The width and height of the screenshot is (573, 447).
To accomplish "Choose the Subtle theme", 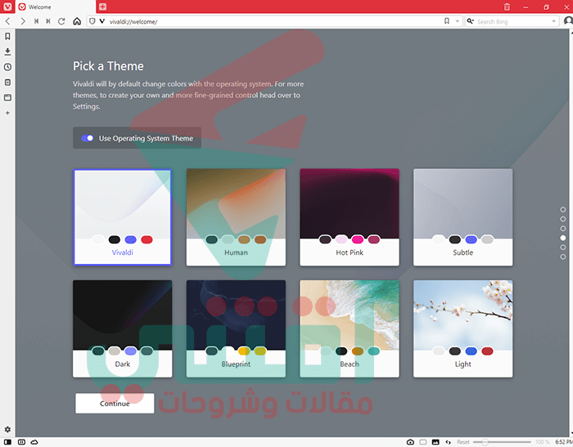I will tap(463, 217).
